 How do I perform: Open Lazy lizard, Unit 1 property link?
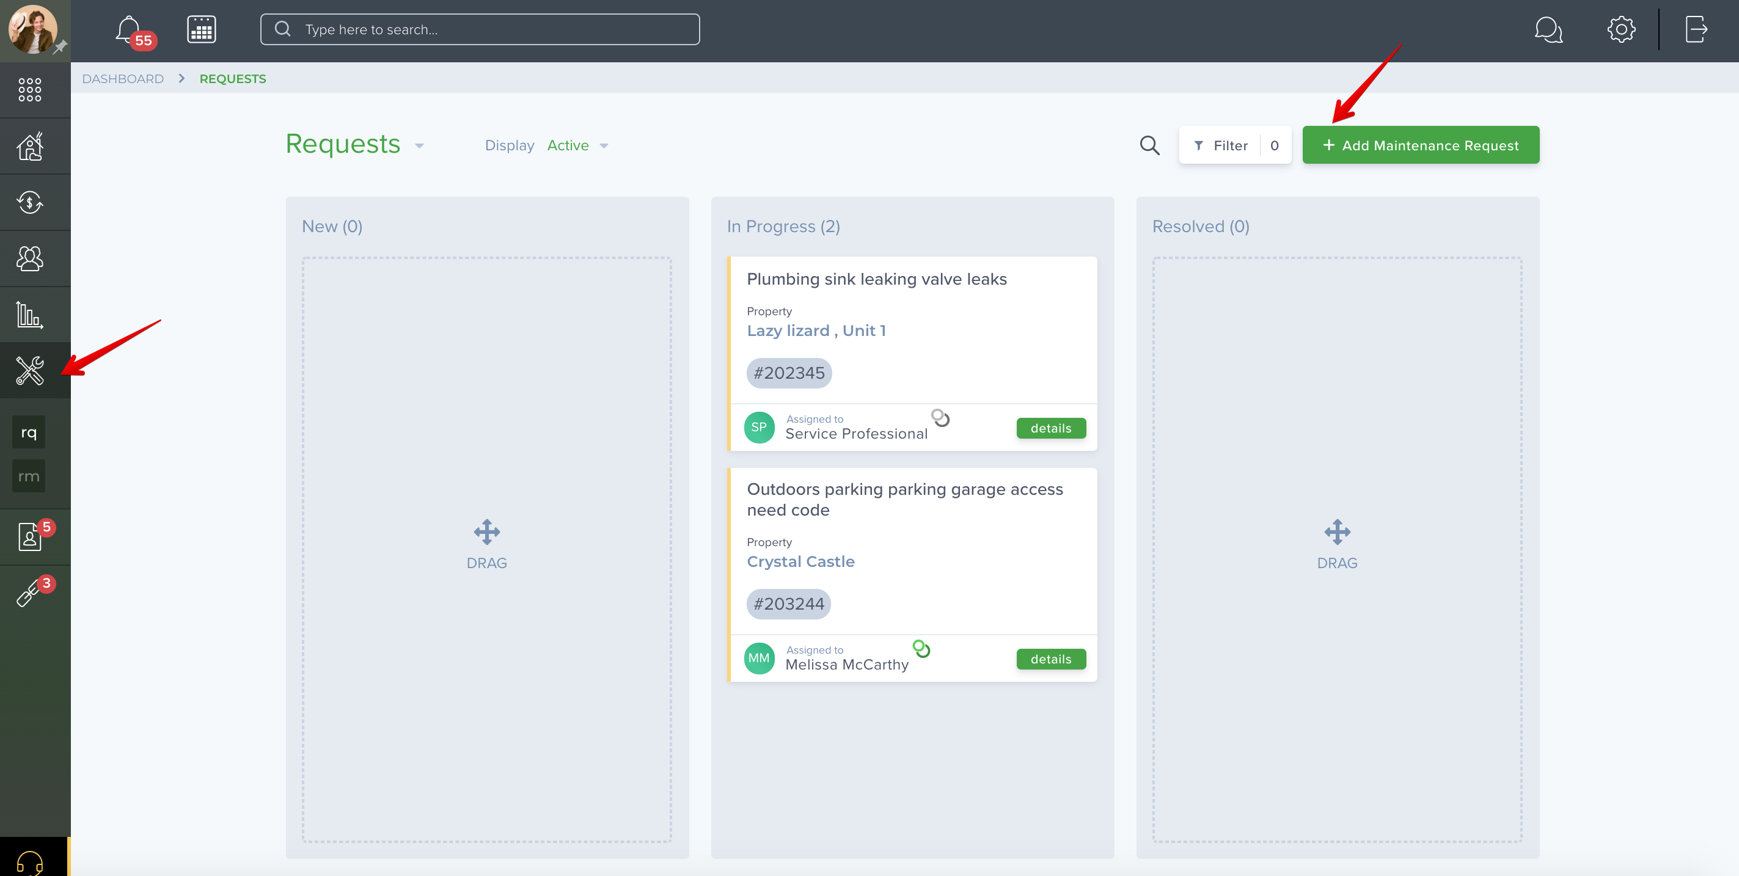tap(816, 330)
